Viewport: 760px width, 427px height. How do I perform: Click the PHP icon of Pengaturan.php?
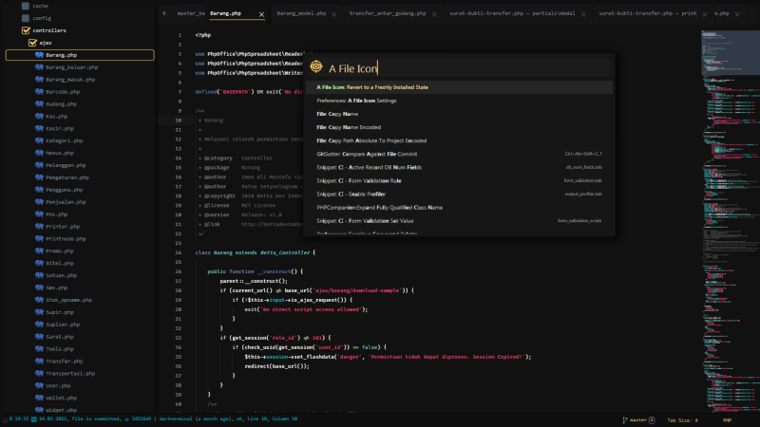(x=39, y=177)
